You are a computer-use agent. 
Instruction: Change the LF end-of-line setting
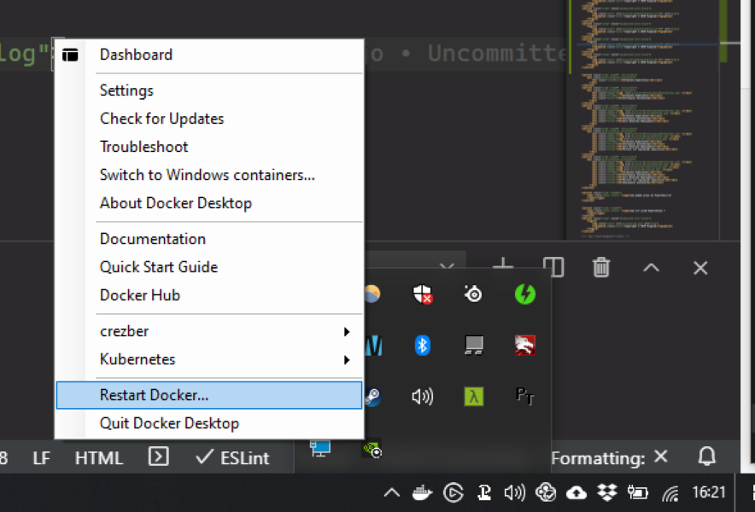coord(41,457)
